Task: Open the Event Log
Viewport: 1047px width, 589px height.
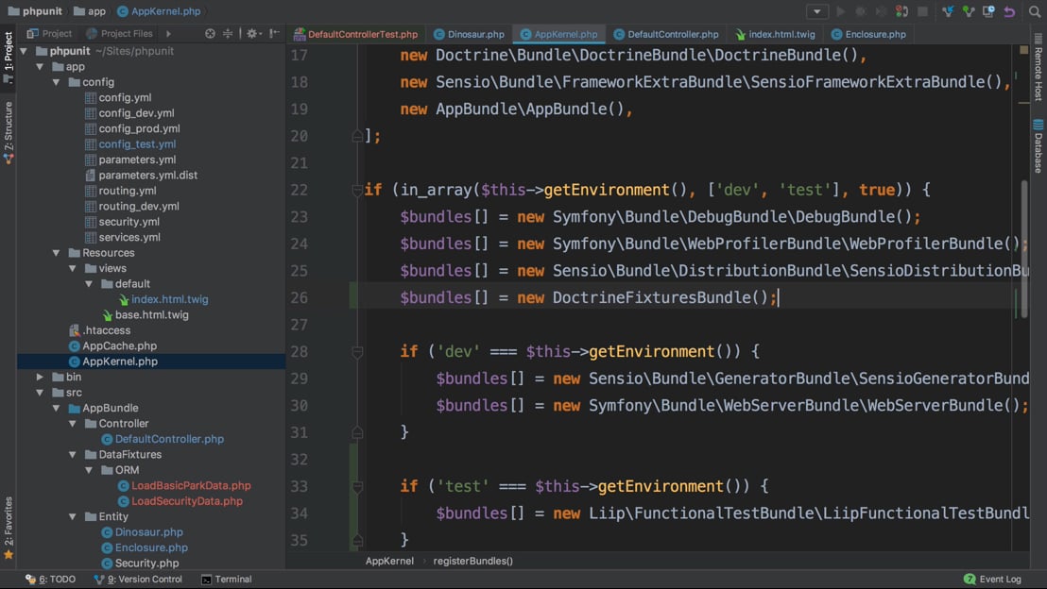Action: click(x=992, y=579)
